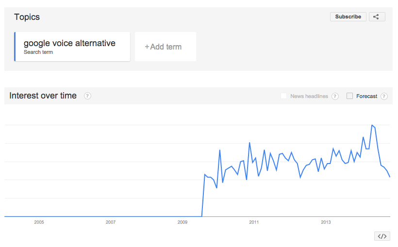The height and width of the screenshot is (247, 398).
Task: Click the 2007 axis label
Action: click(111, 222)
